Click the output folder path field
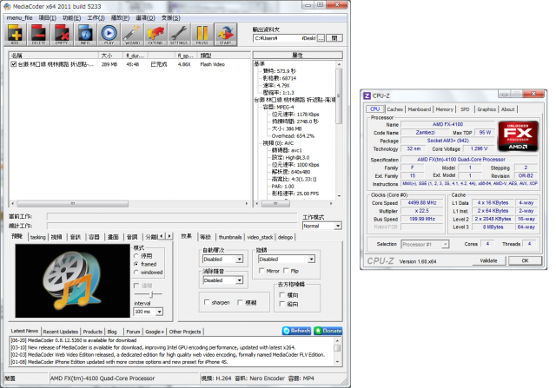Image resolution: width=556 pixels, height=388 pixels. pos(285,38)
